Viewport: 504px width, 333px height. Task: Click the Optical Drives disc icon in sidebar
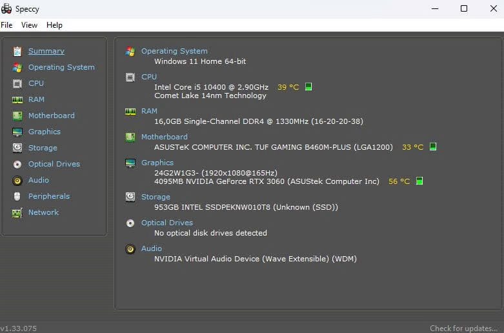(x=17, y=165)
